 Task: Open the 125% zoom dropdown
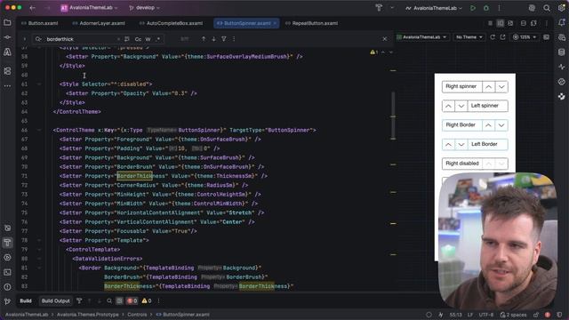(525, 37)
